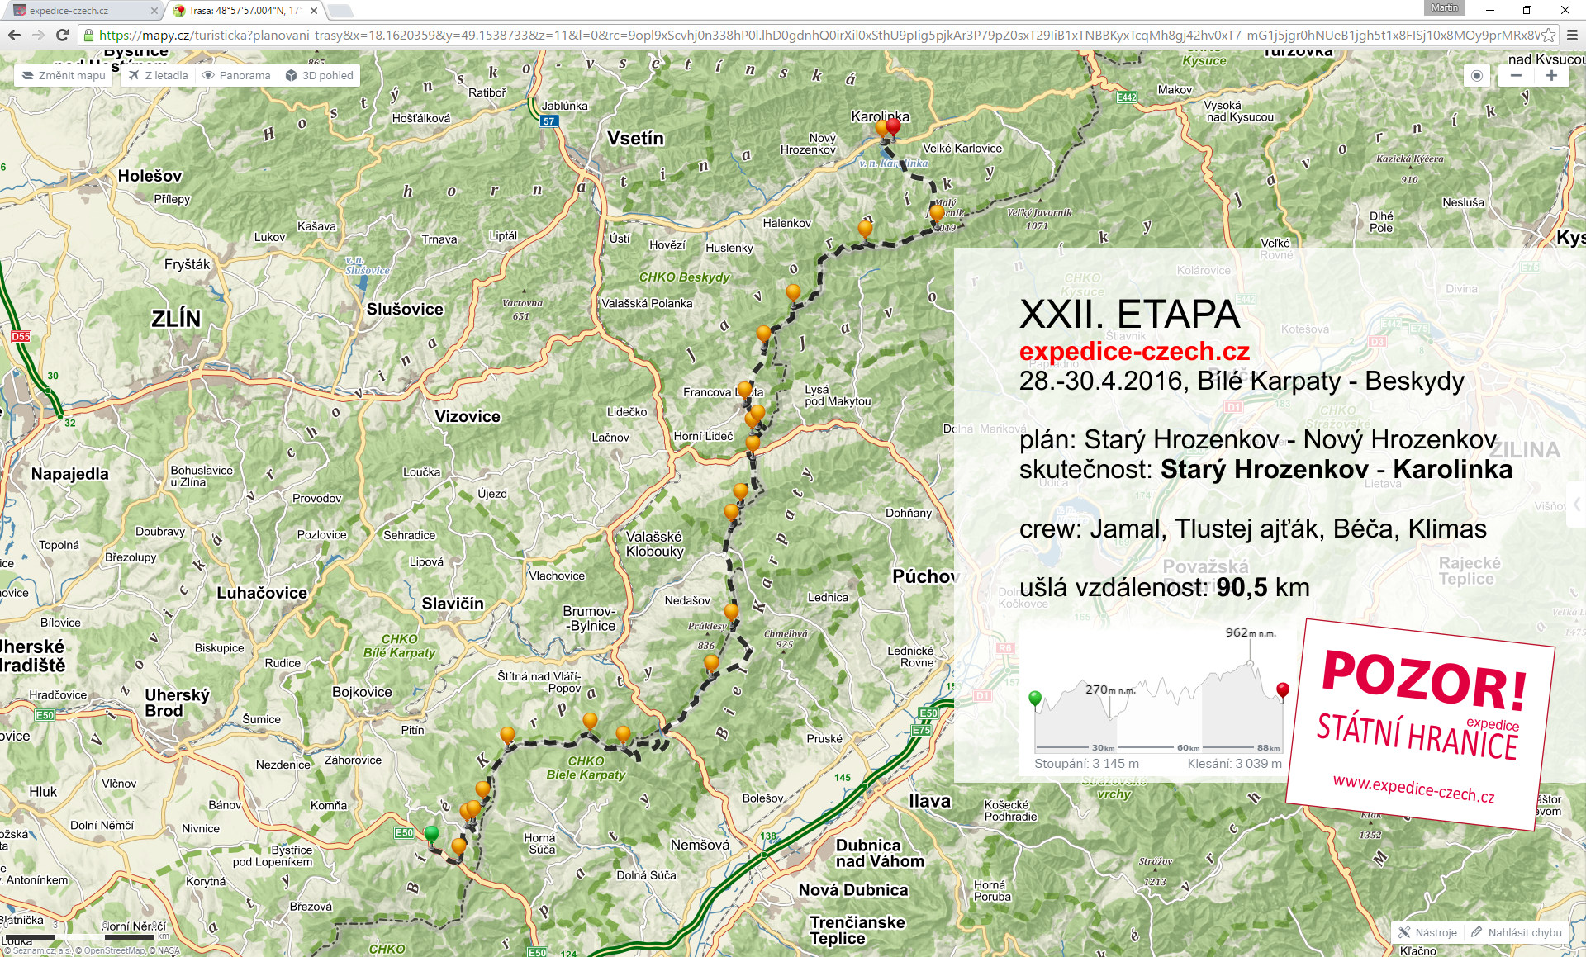
Task: Restore down the Chrome window
Action: coord(1527,10)
